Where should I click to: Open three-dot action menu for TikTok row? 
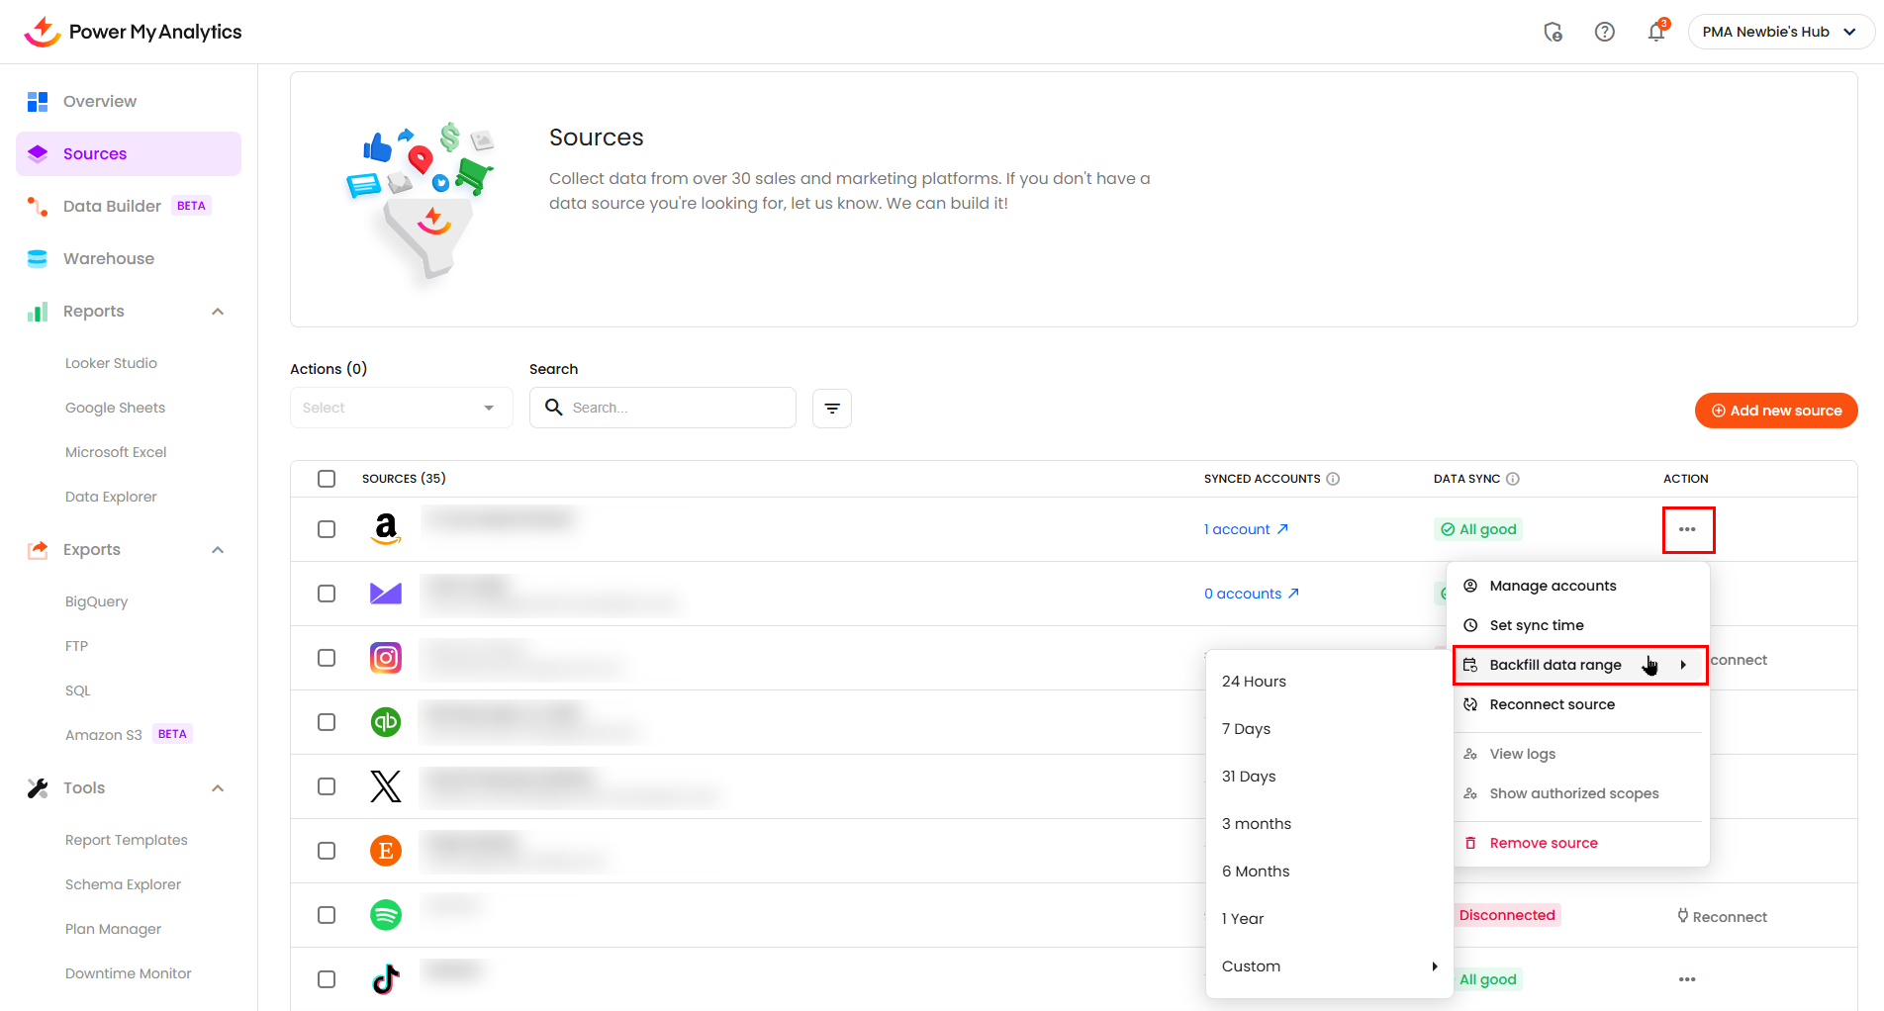1686,979
